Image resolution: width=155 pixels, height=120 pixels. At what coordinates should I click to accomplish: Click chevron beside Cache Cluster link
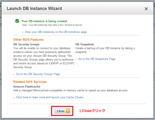click(14, 98)
